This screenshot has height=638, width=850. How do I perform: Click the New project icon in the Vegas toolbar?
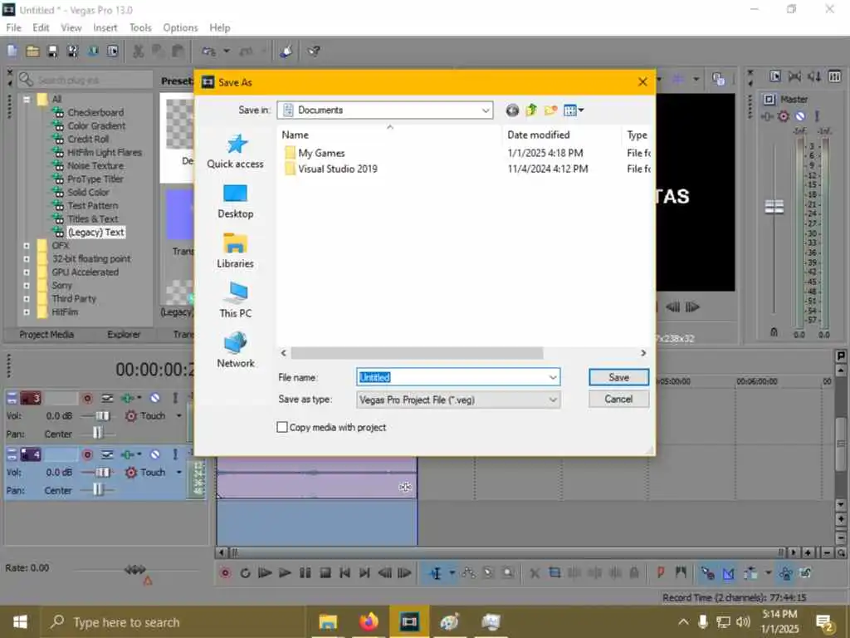coord(12,51)
